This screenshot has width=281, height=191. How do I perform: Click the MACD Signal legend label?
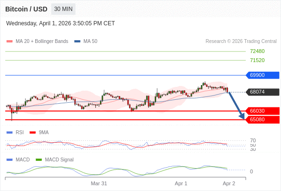pos(60,160)
